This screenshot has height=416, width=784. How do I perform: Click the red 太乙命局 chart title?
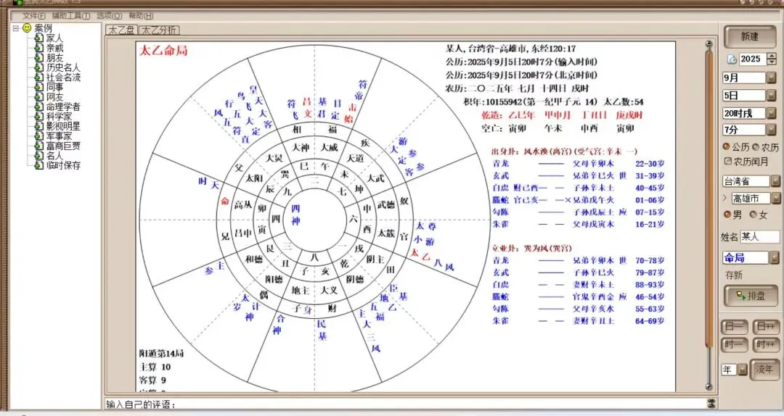pyautogui.click(x=163, y=51)
